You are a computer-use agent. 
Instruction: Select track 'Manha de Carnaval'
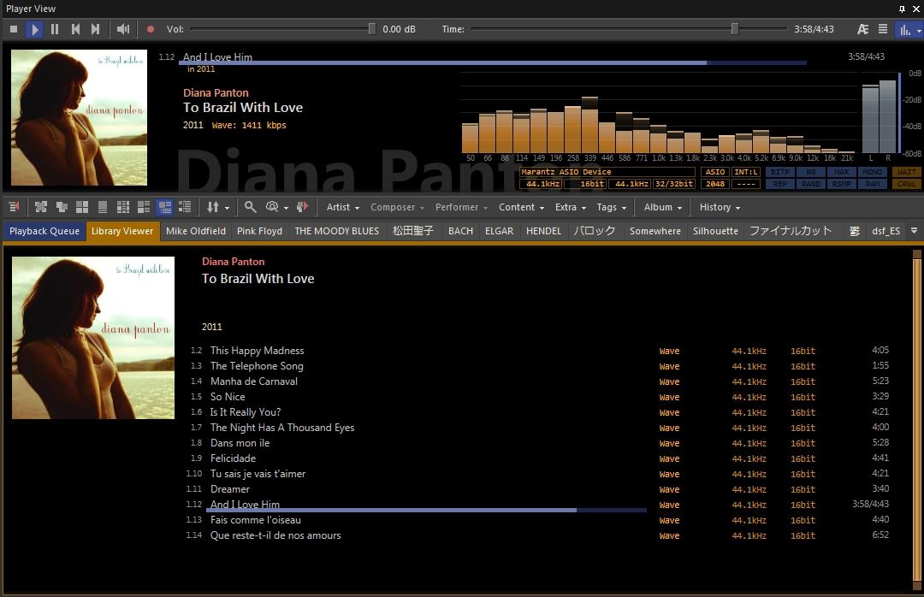click(254, 381)
